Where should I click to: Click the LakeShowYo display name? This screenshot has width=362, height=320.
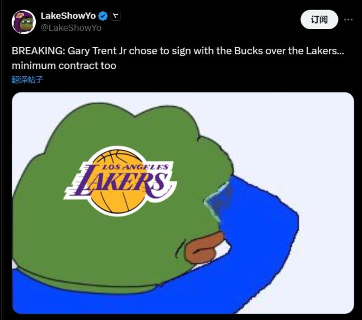(68, 15)
